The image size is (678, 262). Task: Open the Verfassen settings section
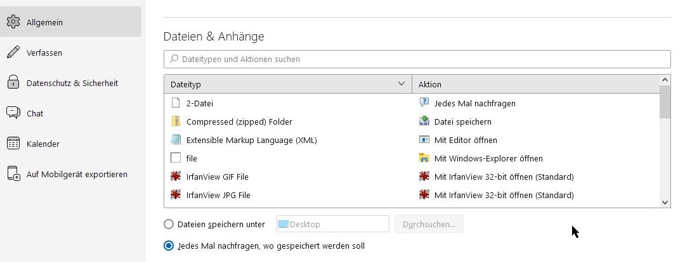click(44, 53)
